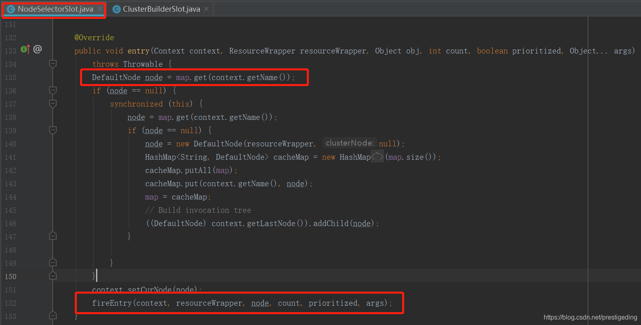
Task: Click the setCurNode call on line 151
Action: [x=150, y=289]
